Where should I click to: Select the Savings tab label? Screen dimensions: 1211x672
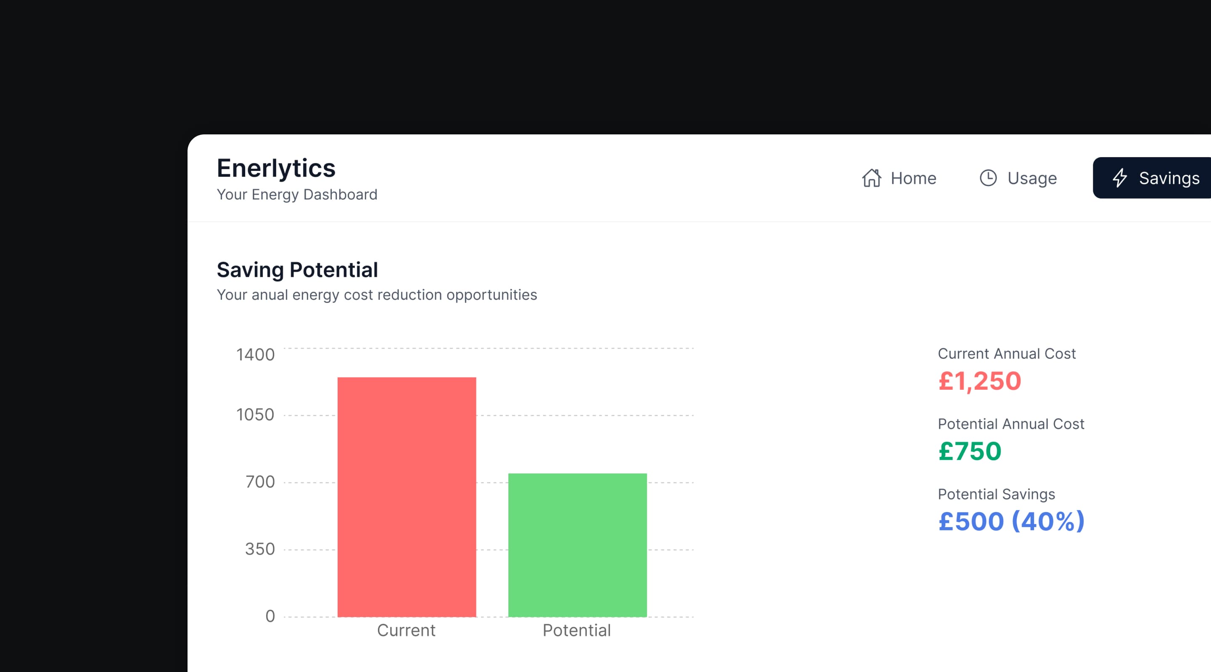(1169, 178)
